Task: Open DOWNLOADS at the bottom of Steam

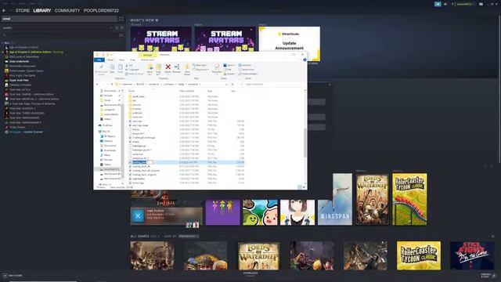Action: (x=250, y=274)
